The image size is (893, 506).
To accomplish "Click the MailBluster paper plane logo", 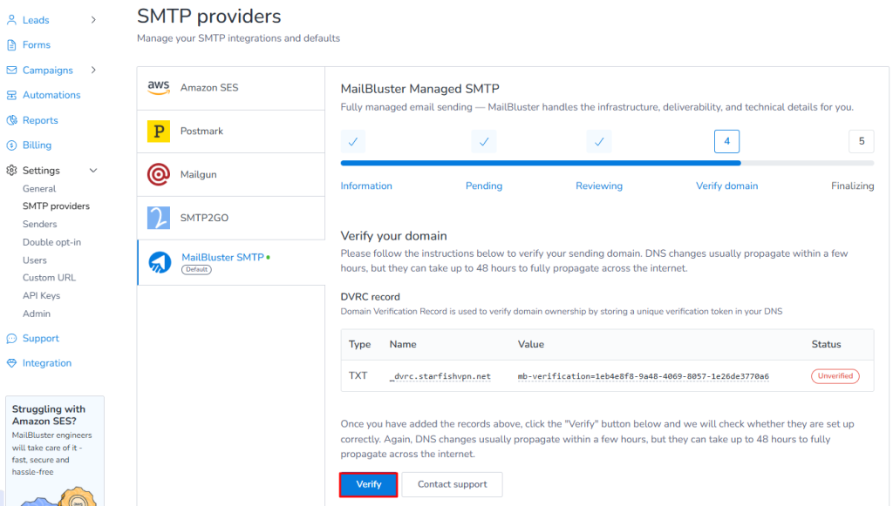I will (160, 262).
